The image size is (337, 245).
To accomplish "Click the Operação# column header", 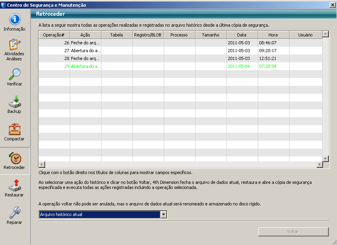I will [x=54, y=35].
